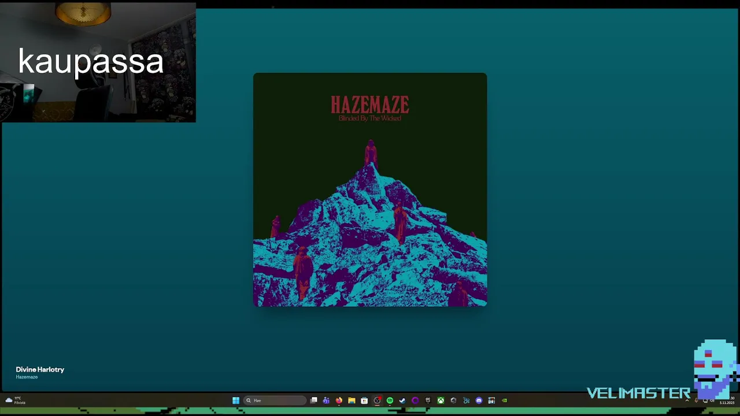Open Discord from the taskbar
Image resolution: width=740 pixels, height=416 pixels.
(x=479, y=400)
